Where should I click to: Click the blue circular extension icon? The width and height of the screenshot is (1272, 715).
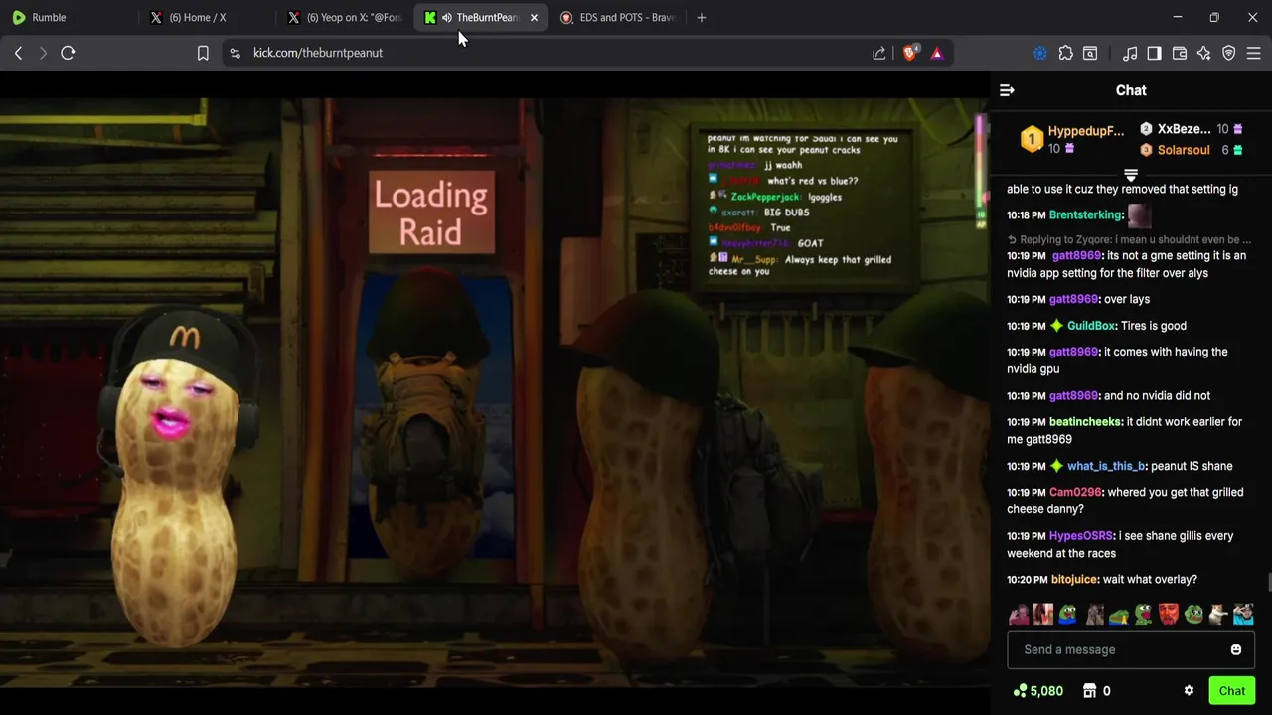coord(1040,53)
